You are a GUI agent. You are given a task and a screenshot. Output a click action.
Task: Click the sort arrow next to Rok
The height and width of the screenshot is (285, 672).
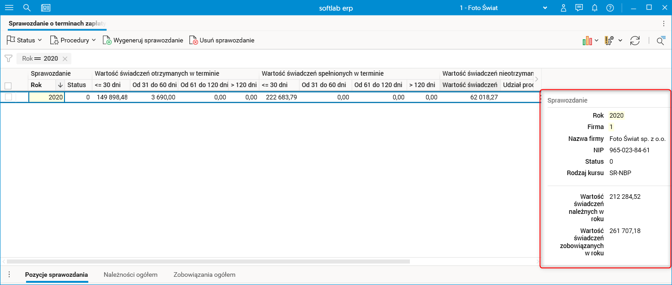(x=60, y=85)
